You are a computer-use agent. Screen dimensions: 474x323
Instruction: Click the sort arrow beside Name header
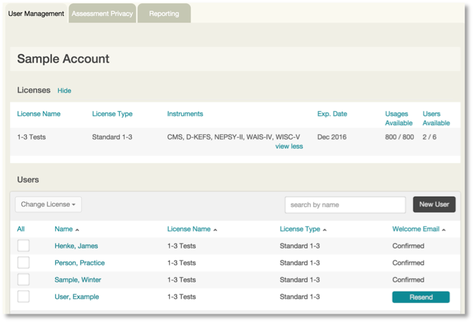pyautogui.click(x=77, y=230)
